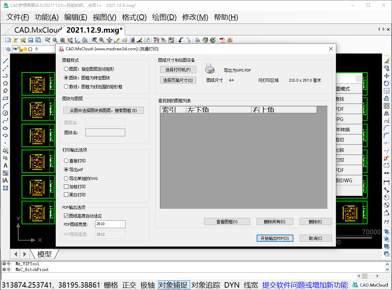Select the Spline curve tool
392x290 pixels.
pos(5,120)
